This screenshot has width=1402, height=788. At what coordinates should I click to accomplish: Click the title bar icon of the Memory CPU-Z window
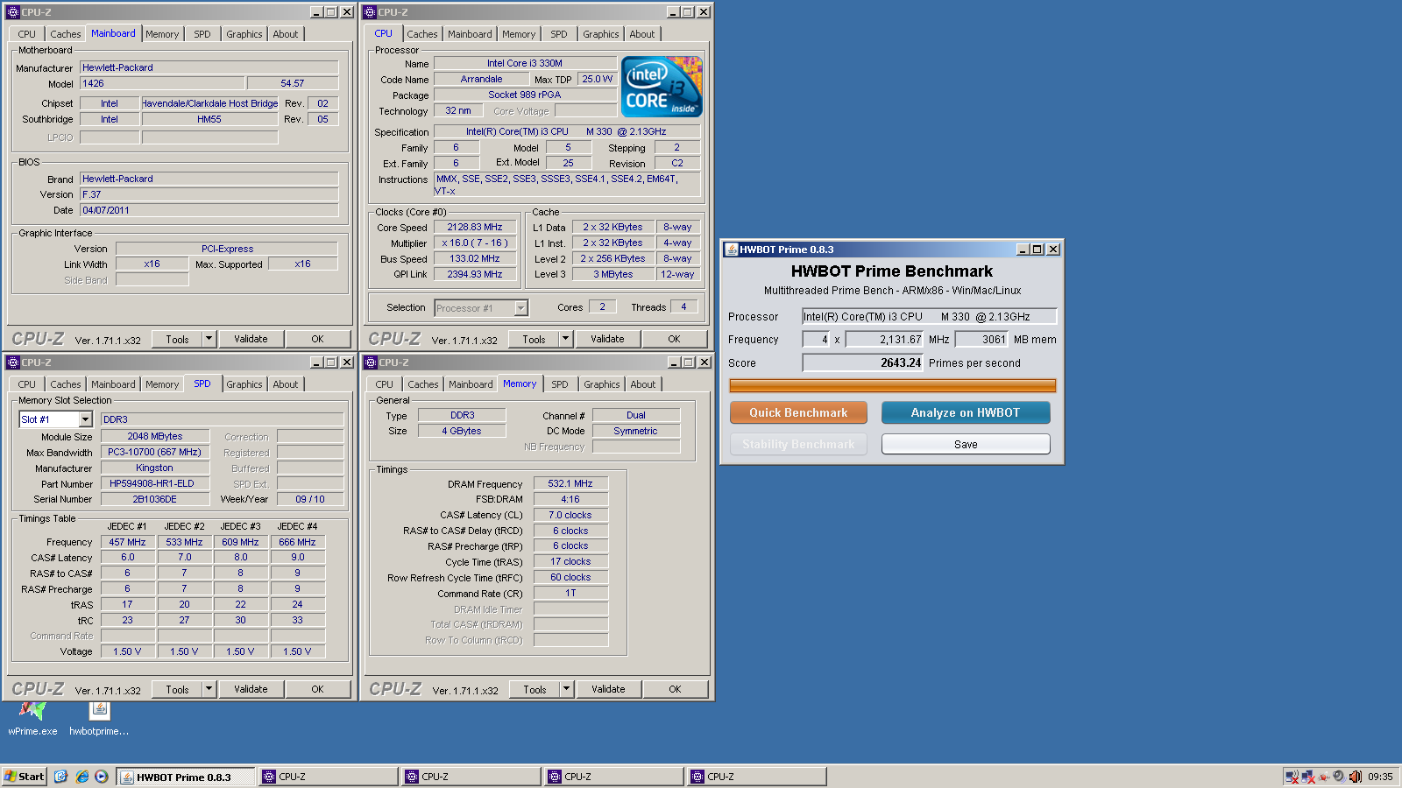371,362
